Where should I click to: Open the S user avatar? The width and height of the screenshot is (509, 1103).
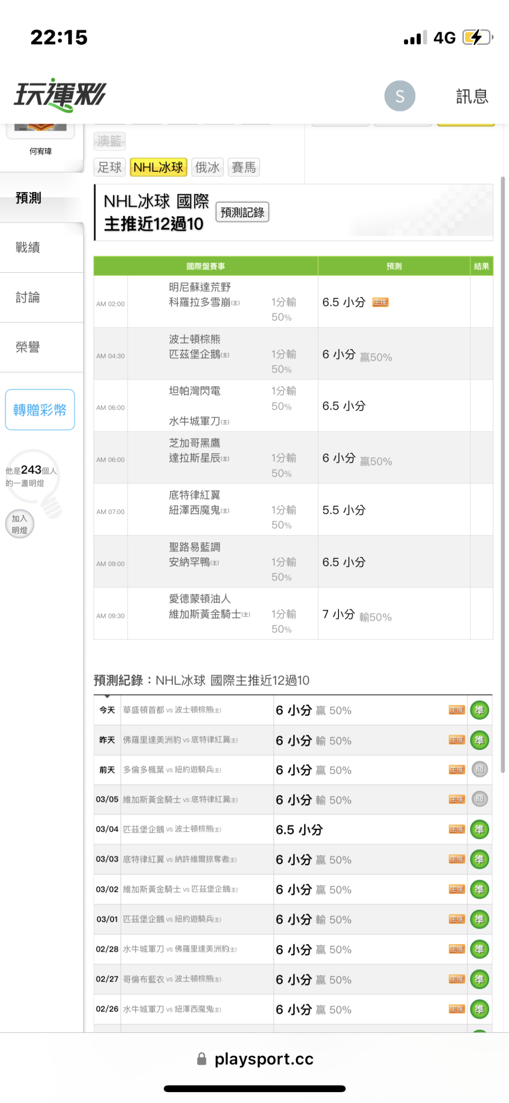(x=400, y=96)
